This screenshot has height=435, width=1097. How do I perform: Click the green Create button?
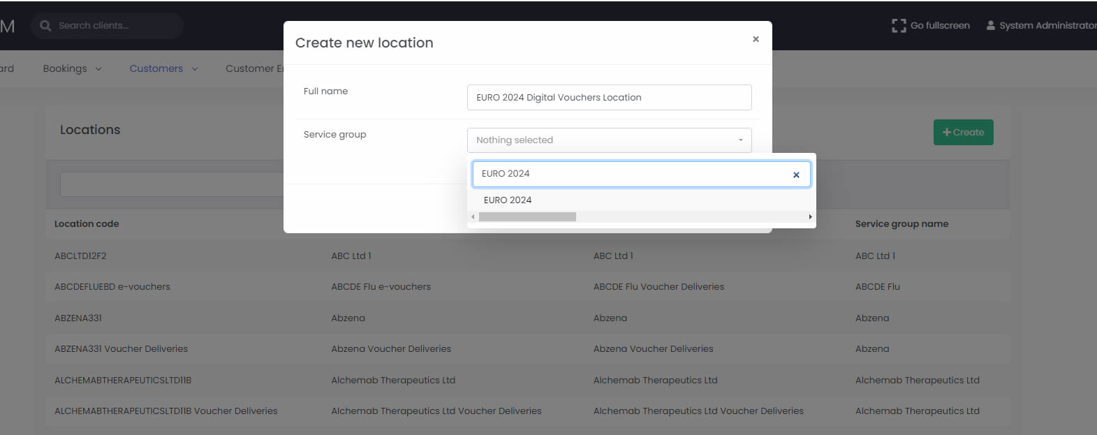963,132
